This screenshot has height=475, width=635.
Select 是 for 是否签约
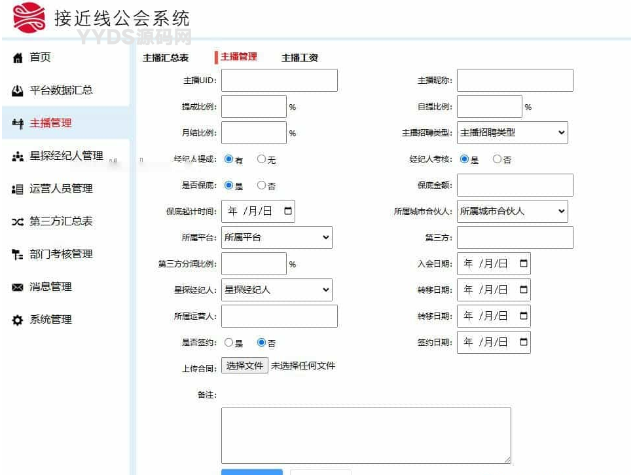click(x=229, y=343)
